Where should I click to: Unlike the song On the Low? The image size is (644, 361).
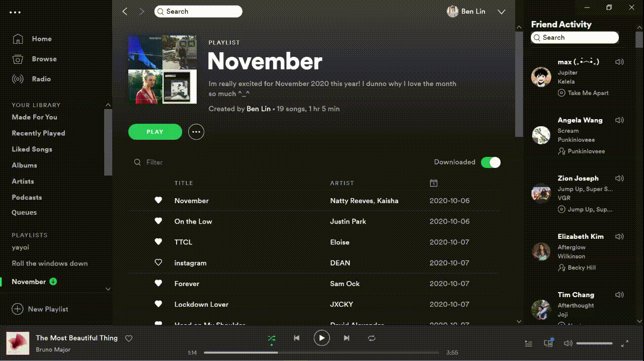(x=158, y=221)
